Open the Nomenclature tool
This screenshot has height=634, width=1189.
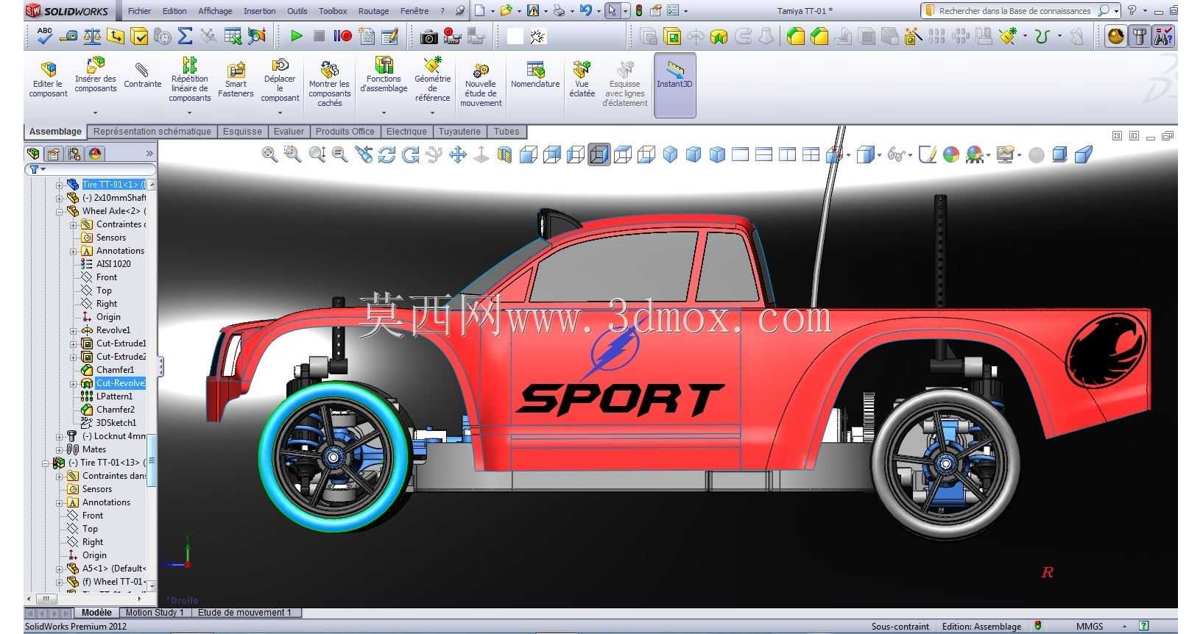535,76
